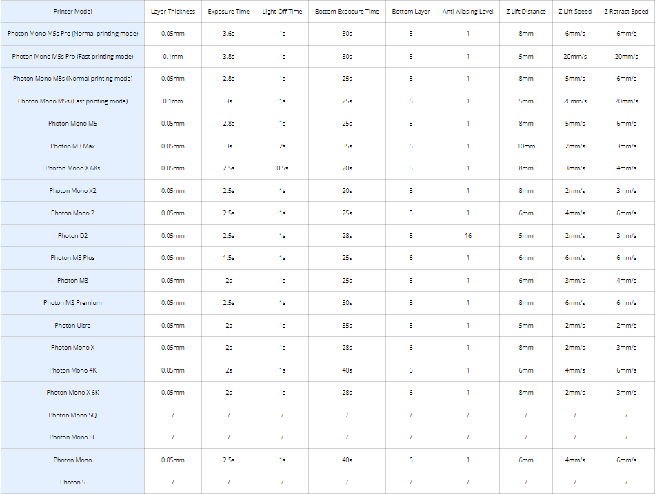Click Photon M3's '4mm/s' Z retract speed
Screen dimensions: 655x494
(626, 280)
